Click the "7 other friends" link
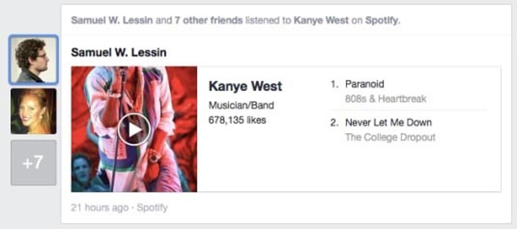 point(209,20)
